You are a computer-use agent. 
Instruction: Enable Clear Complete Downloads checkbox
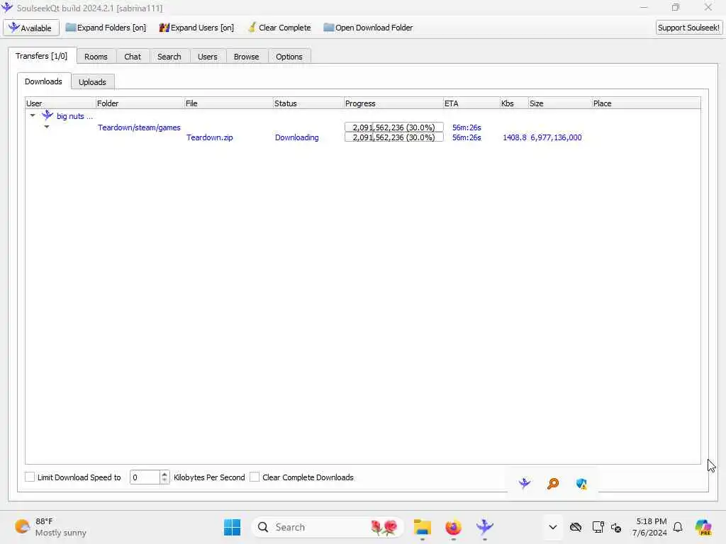(255, 477)
